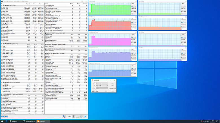Select the PCIe Link Speed row

coord(66,100)
